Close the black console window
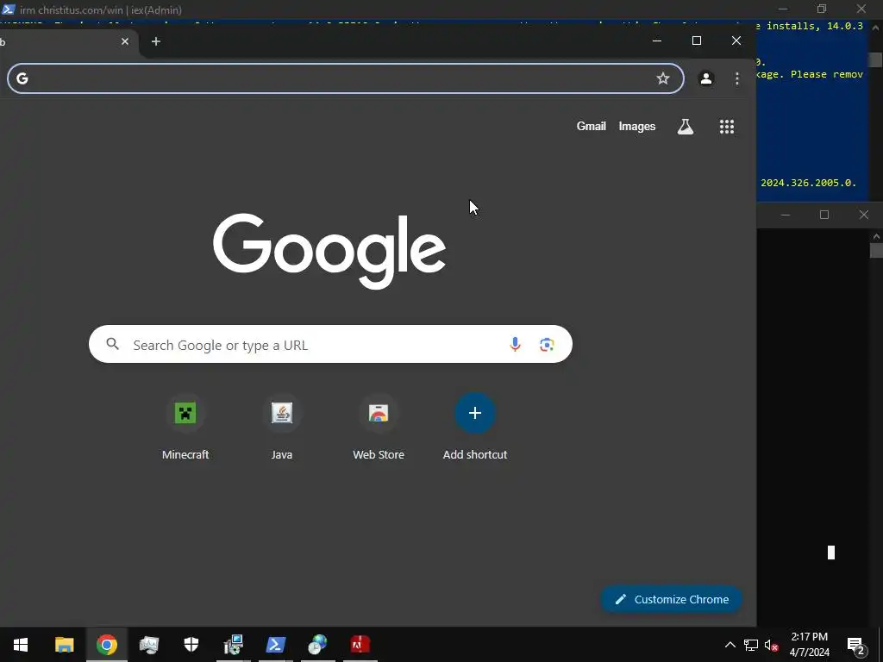Image resolution: width=883 pixels, height=662 pixels. click(x=864, y=215)
